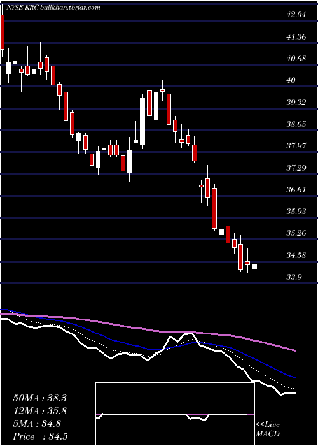
Task: Click the 37.29 price axis label
Action: (296, 168)
